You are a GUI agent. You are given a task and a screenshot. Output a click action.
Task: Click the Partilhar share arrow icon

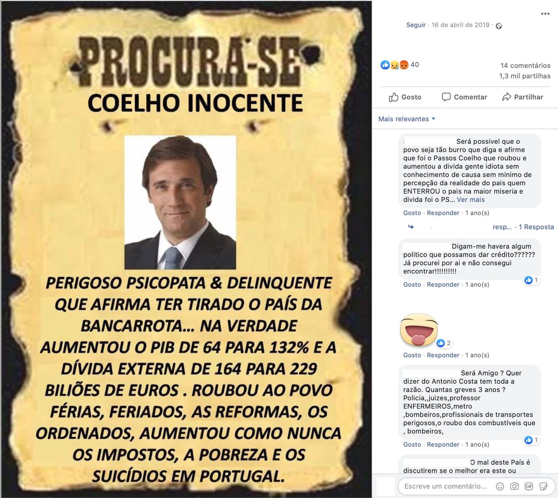point(506,97)
